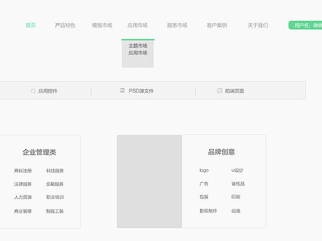Go to 产品特色 in the nav bar
Image resolution: width=322 pixels, height=241 pixels.
[x=65, y=25]
